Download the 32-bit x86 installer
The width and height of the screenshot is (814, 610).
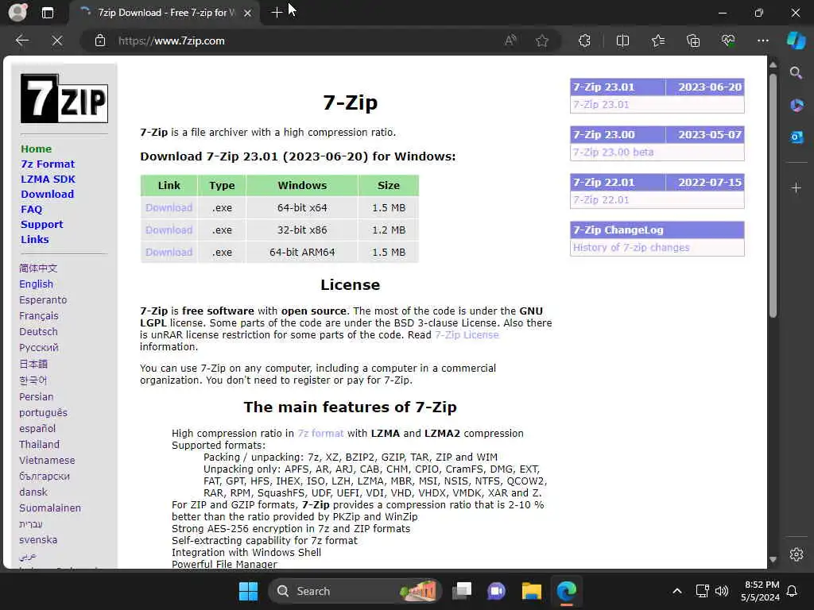coord(169,230)
